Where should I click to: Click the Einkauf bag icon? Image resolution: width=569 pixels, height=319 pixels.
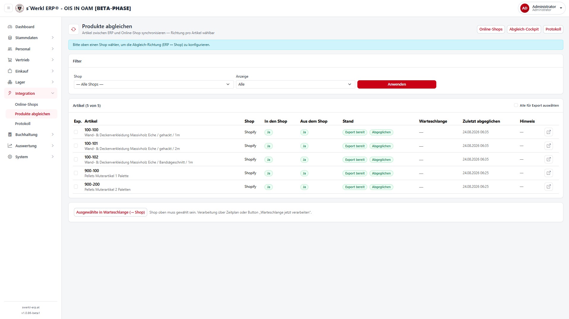10,71
